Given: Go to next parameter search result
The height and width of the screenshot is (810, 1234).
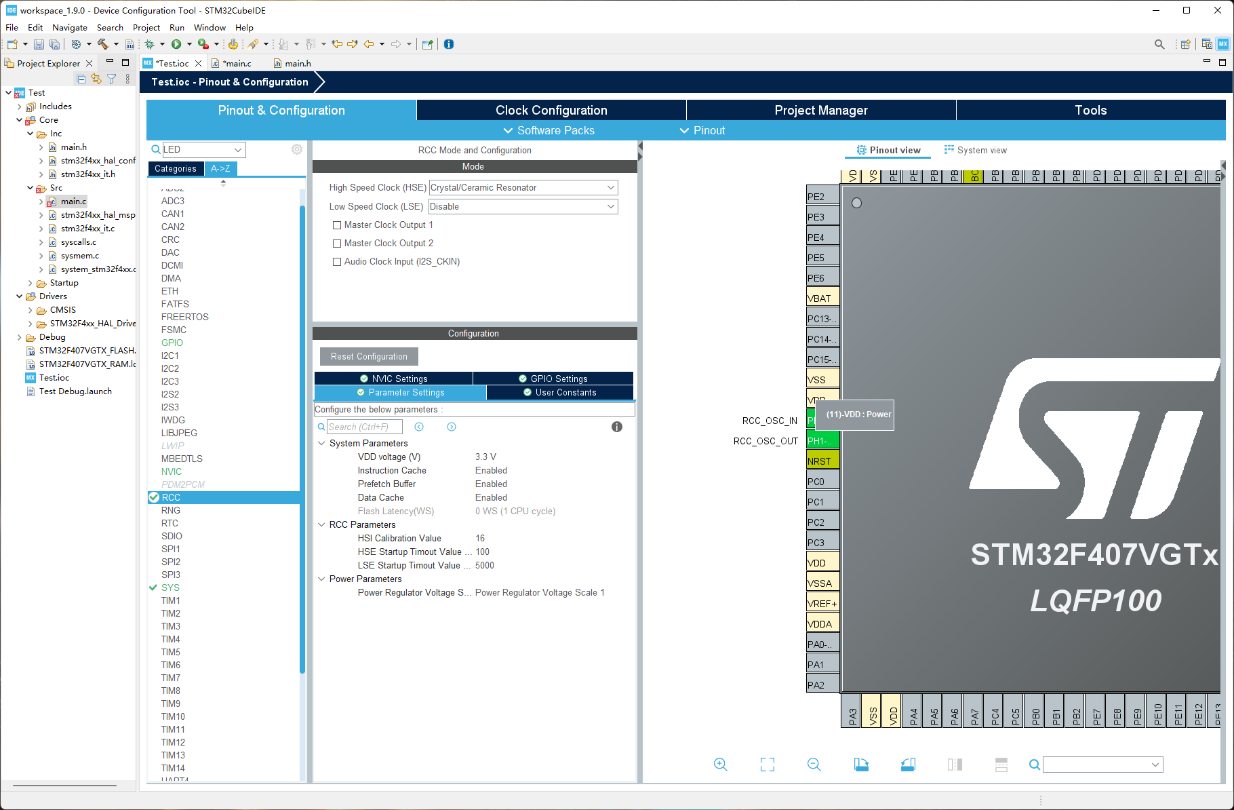Looking at the screenshot, I should point(452,427).
